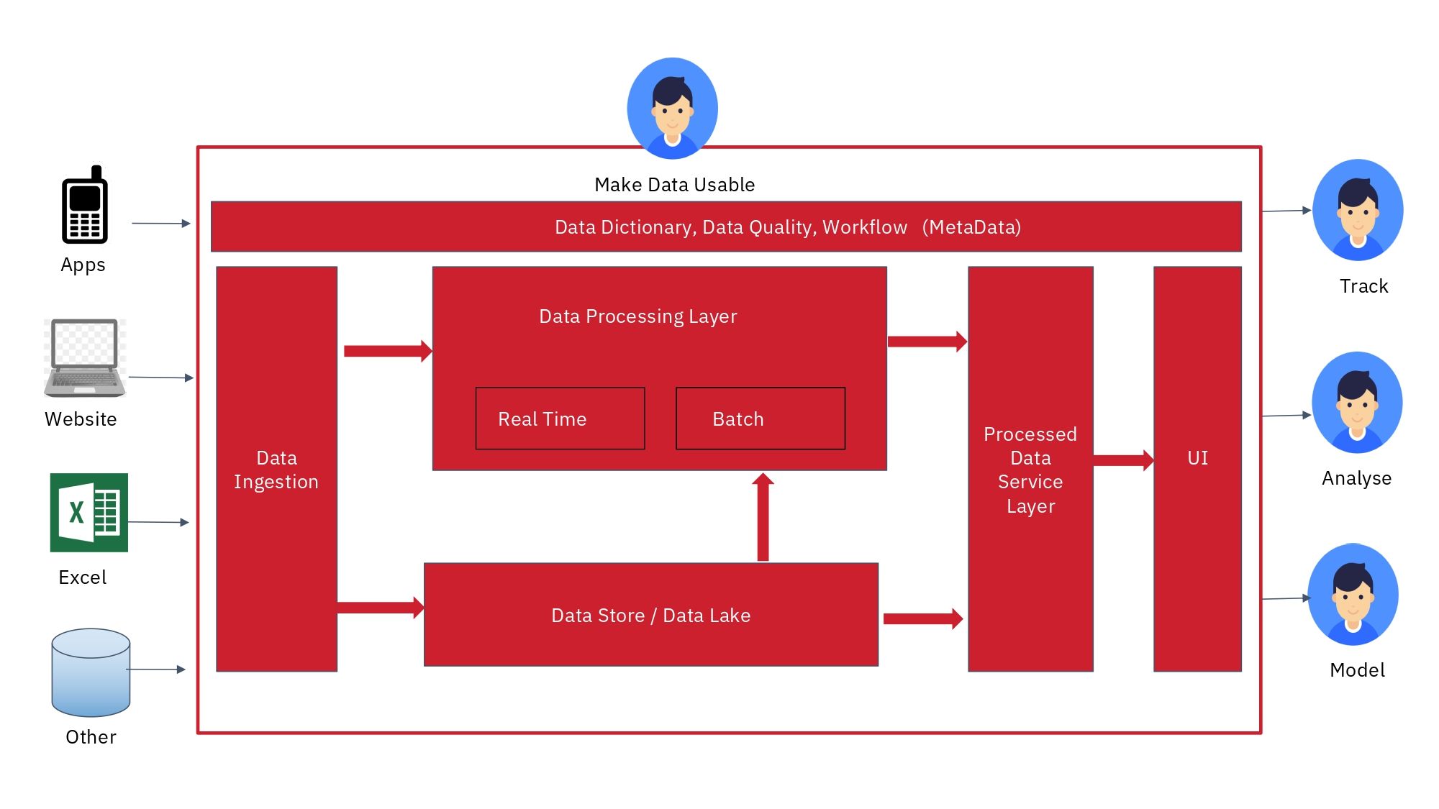Click the Apps text label
This screenshot has height=809, width=1439.
pos(83,265)
